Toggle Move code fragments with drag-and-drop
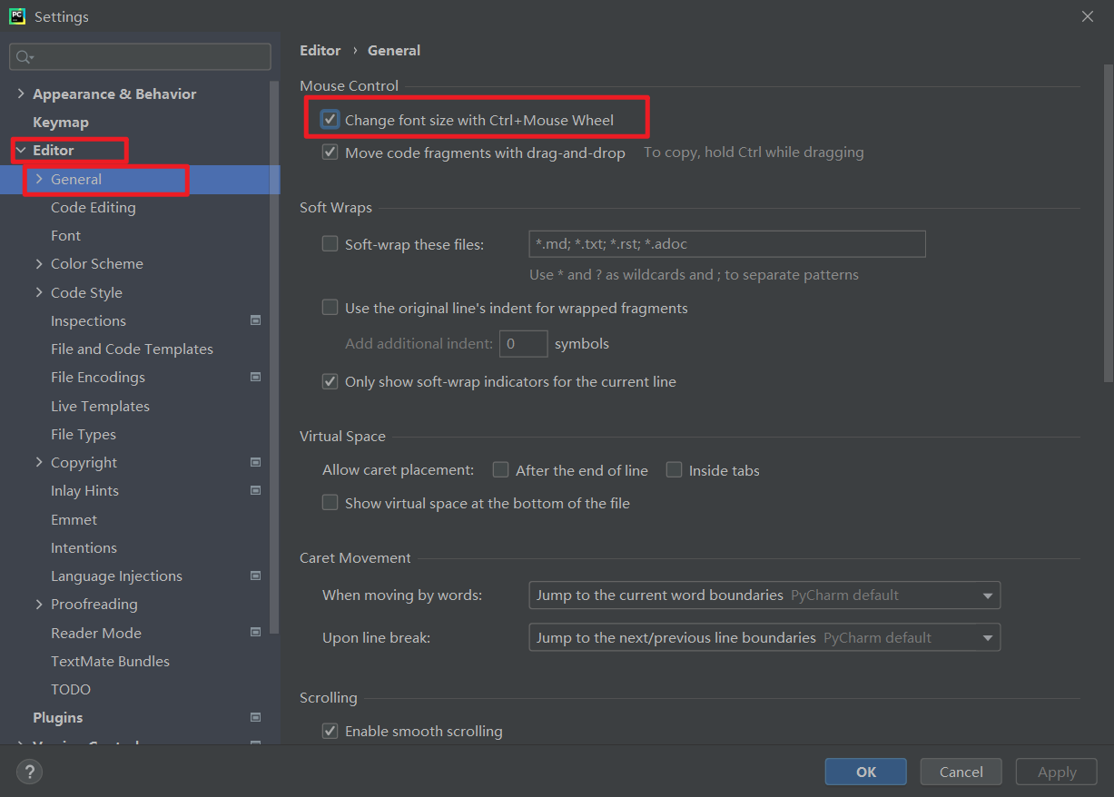 click(330, 153)
